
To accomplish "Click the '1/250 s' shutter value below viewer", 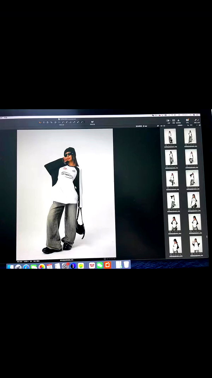I will pos(26,261).
